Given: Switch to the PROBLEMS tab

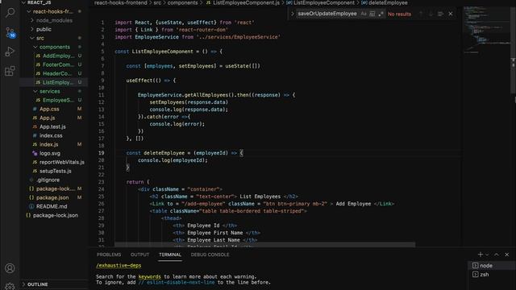Looking at the screenshot, I should (109, 255).
